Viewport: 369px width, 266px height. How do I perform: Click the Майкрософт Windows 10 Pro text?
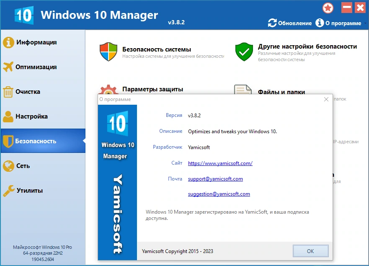(x=43, y=247)
